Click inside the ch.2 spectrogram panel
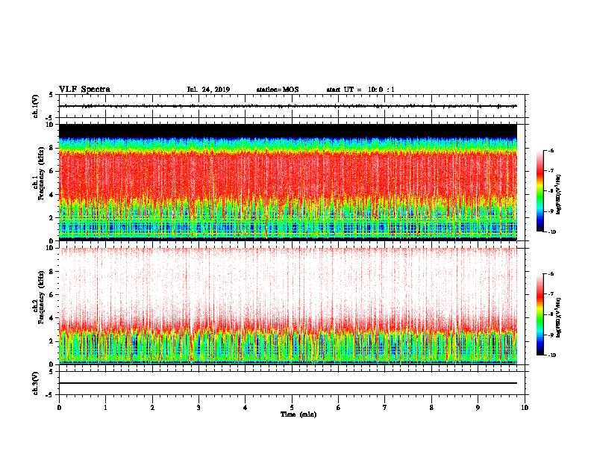Image resolution: width=591 pixels, height=457 pixels. click(288, 306)
